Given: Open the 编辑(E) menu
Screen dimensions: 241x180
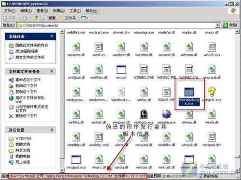Looking at the screenshot, I should (x=26, y=11).
